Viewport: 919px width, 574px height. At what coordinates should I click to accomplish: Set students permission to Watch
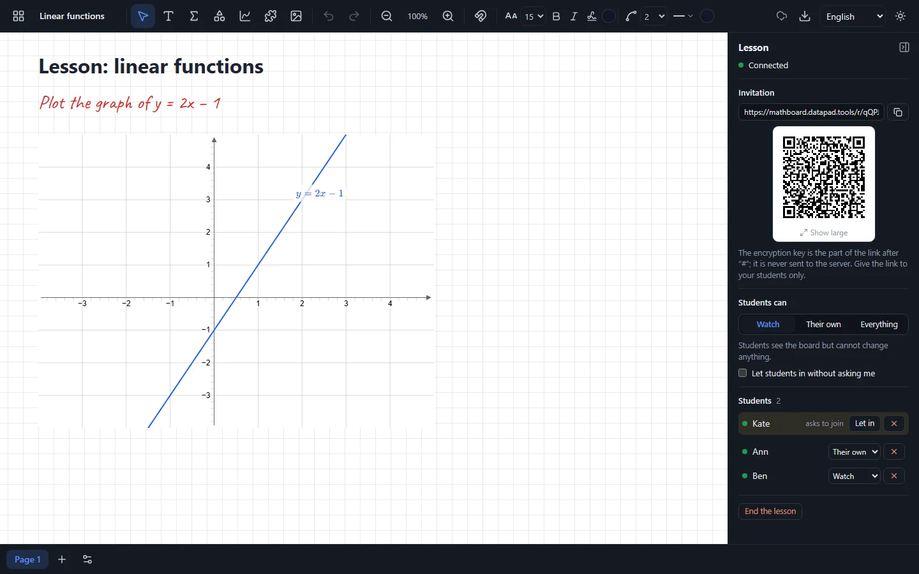(x=768, y=325)
